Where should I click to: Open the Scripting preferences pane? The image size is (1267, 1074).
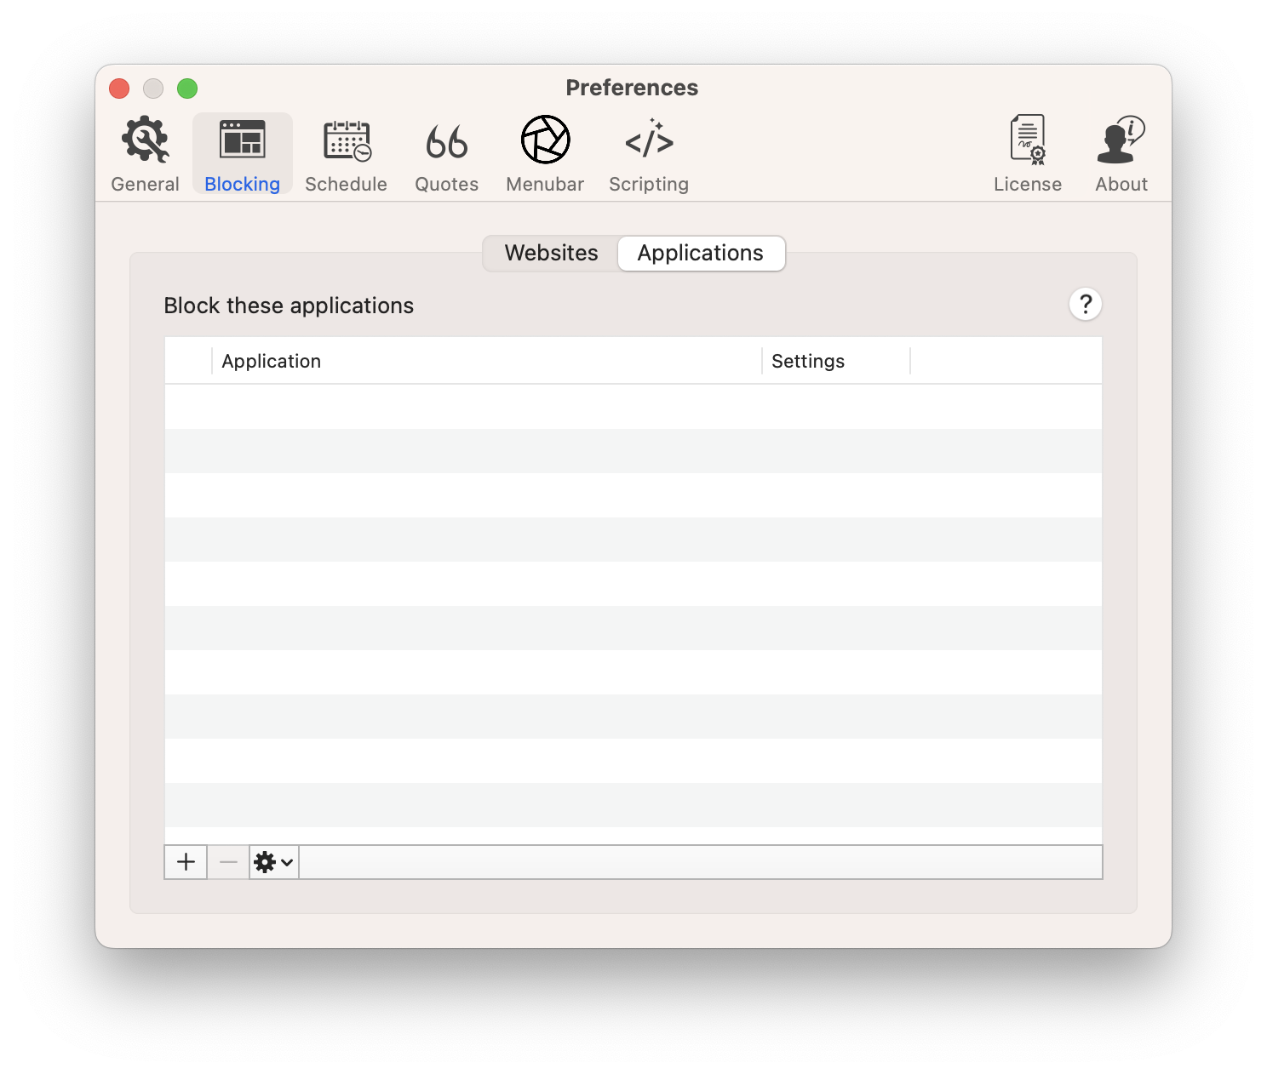click(649, 154)
